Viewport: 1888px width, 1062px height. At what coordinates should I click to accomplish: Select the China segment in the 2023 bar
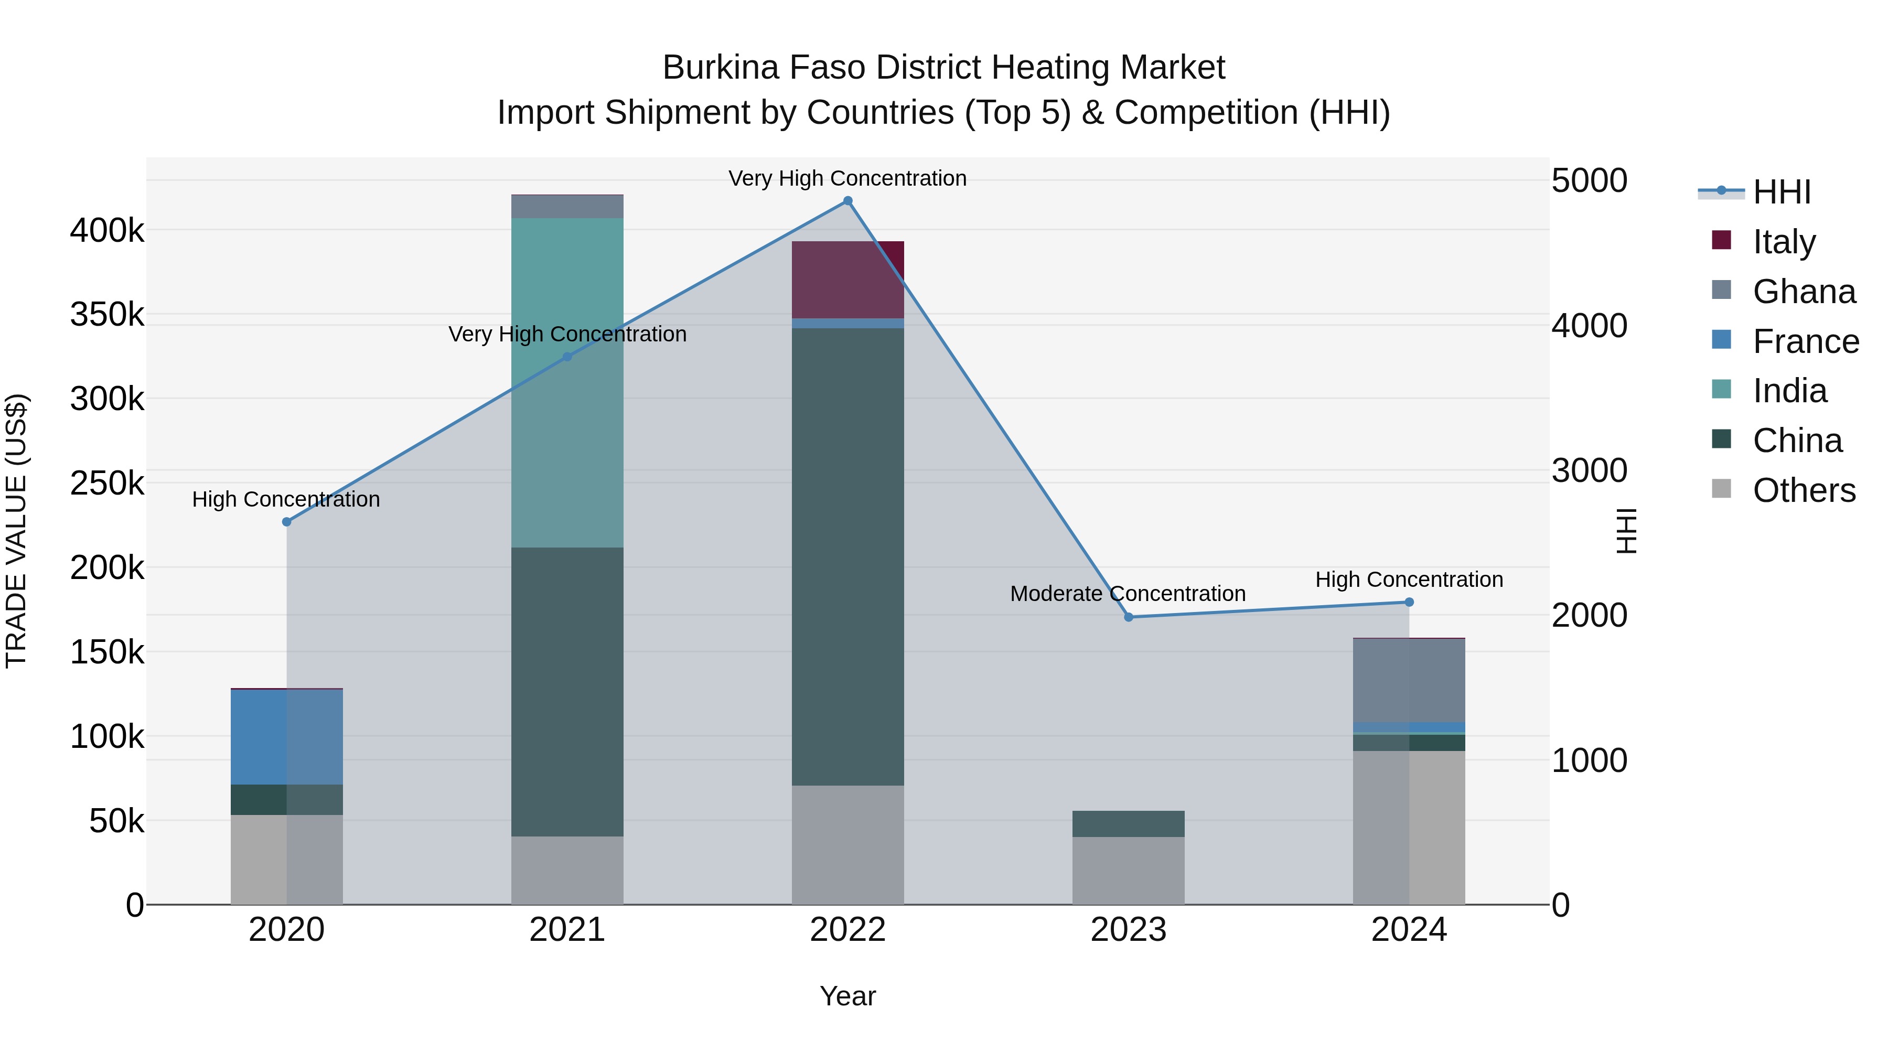click(1129, 824)
